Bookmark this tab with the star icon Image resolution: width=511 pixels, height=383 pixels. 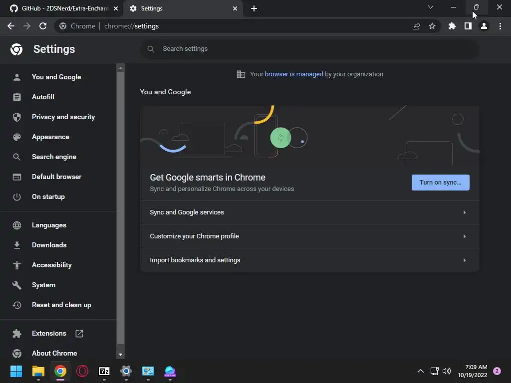(432, 26)
